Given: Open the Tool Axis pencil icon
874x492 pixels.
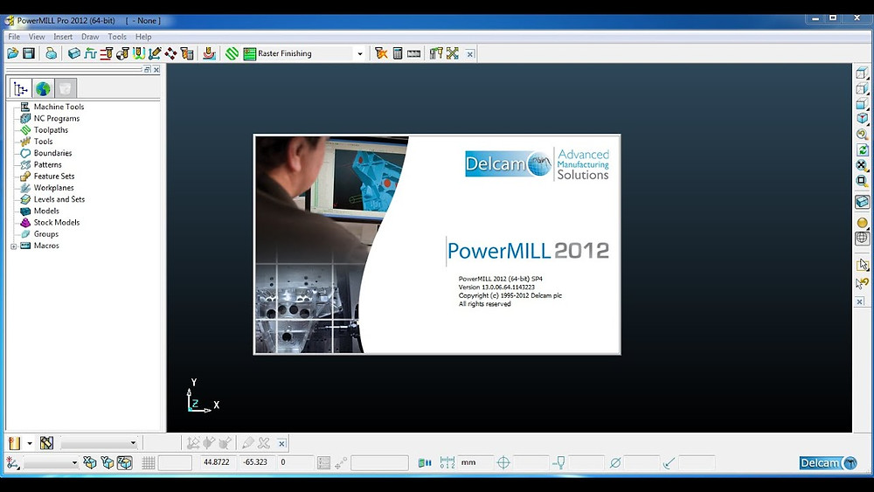Looking at the screenshot, I should [x=155, y=53].
